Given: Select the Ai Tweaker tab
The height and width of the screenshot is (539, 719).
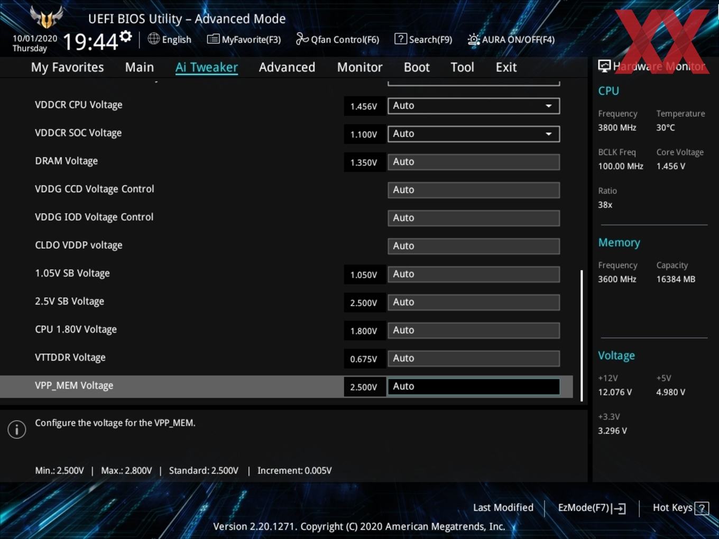Looking at the screenshot, I should click(x=207, y=67).
